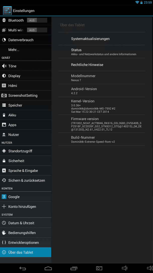This screenshot has height=273, width=153.
Task: Open Display brightness settings icon
Action: 4,76
